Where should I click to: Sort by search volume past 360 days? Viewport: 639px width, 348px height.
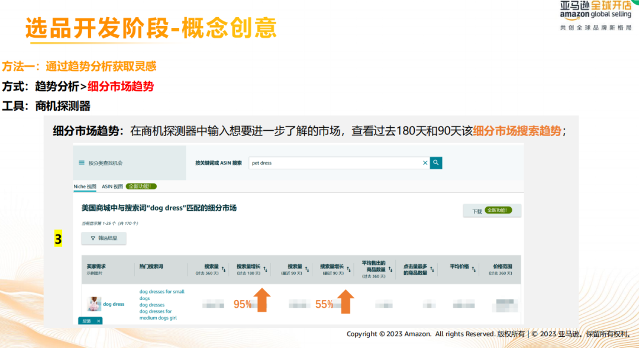click(x=224, y=269)
